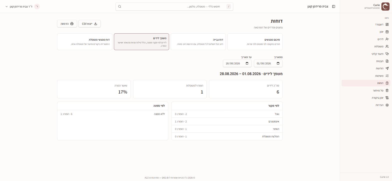Click the המלצת מטופלת source row

227,136
